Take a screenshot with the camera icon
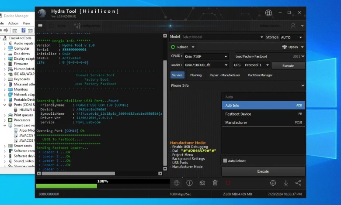The width and height of the screenshot is (341, 205). tap(202, 183)
